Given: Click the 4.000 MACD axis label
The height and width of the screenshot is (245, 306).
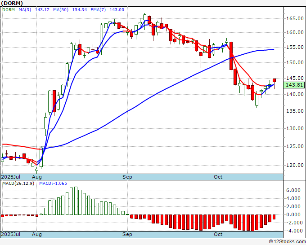Looking at the screenshot, I should (293, 198).
